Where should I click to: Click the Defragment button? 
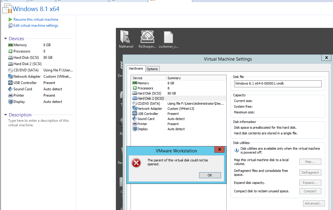[x=310, y=172]
